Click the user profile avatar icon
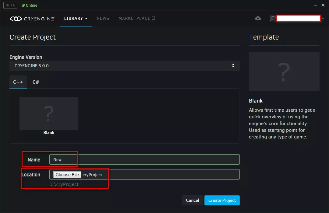Viewport: 329px width, 213px height. (x=272, y=19)
